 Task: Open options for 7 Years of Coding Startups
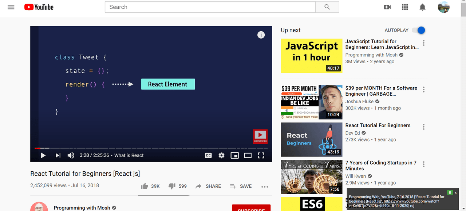(x=423, y=164)
